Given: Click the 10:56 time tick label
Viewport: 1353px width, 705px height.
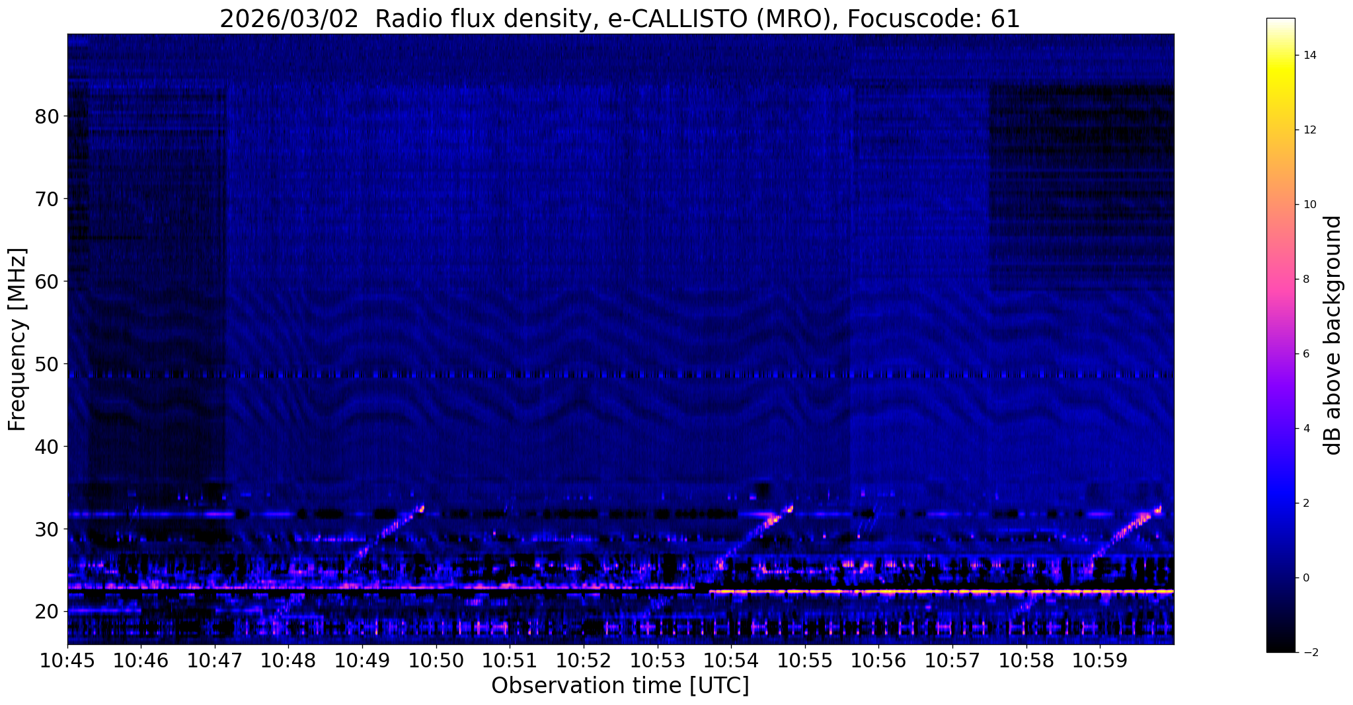Looking at the screenshot, I should click(878, 659).
